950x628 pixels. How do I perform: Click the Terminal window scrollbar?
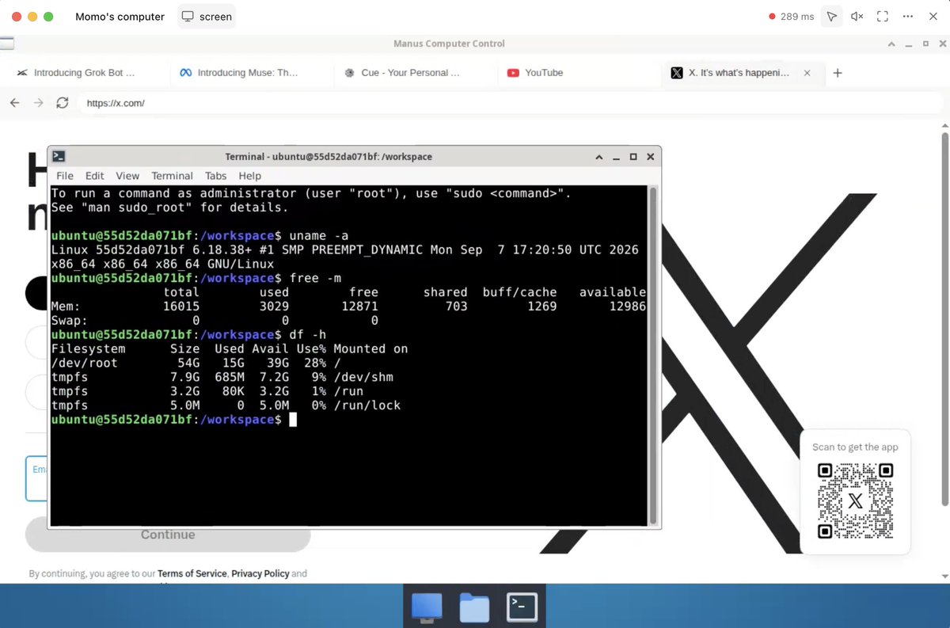(653, 355)
